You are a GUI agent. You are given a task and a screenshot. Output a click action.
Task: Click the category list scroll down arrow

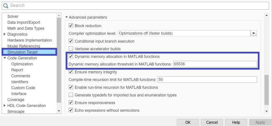click(x=59, y=111)
